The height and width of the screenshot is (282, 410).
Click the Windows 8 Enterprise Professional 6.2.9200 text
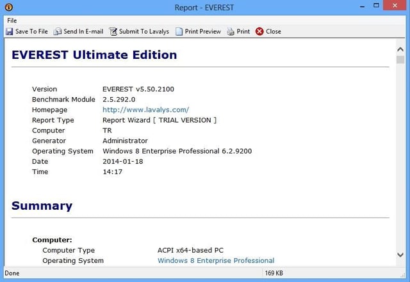[x=177, y=151]
